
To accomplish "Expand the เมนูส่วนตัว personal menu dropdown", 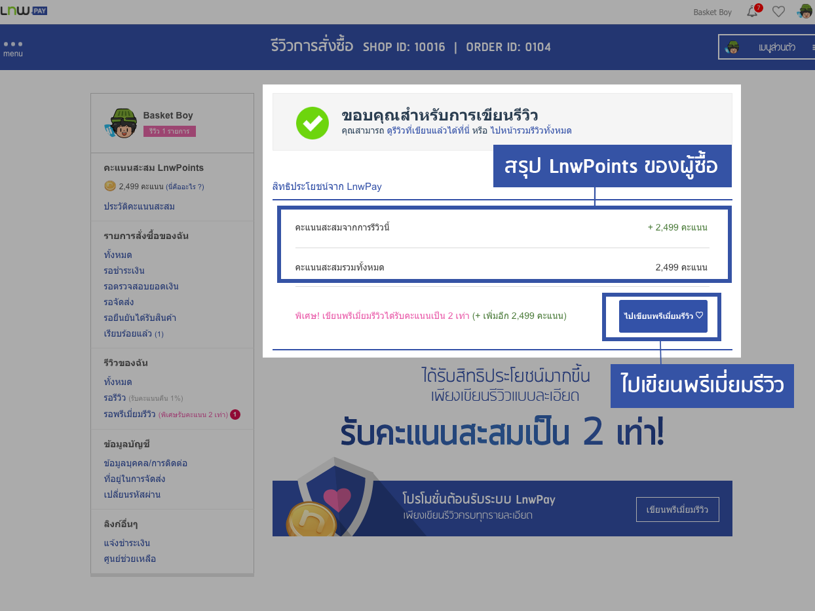I will pos(767,47).
